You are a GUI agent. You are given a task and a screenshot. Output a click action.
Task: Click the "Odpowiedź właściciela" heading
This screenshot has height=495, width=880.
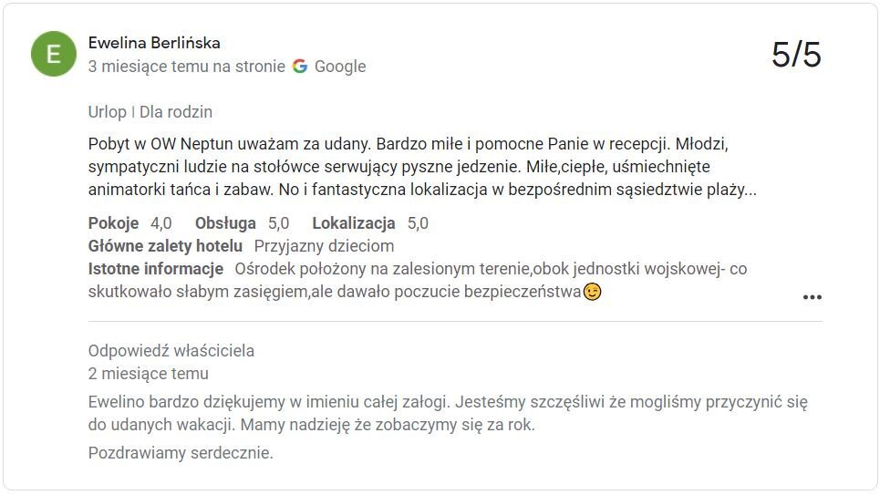(171, 351)
